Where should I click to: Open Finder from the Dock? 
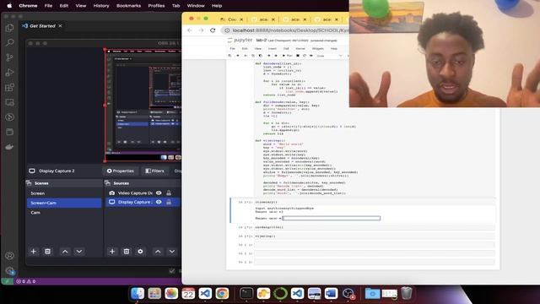tap(138, 293)
